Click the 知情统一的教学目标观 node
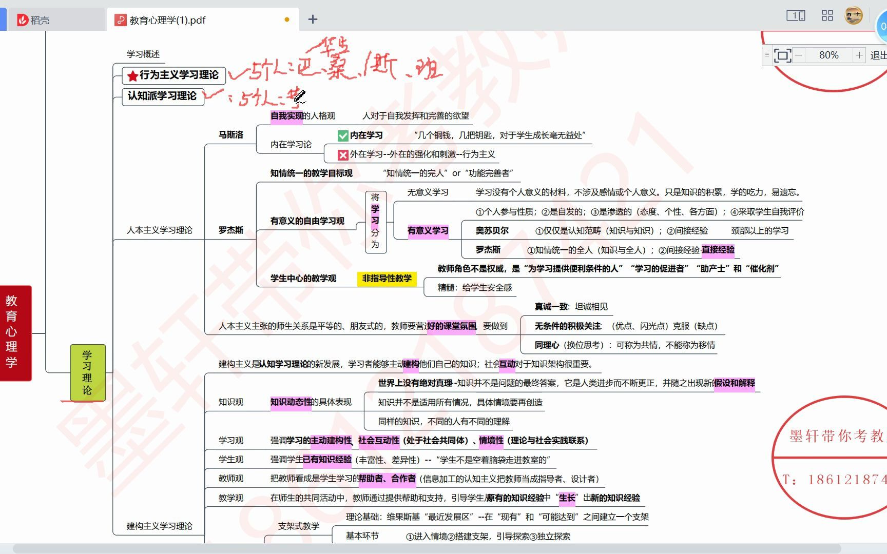This screenshot has width=887, height=554. click(312, 173)
